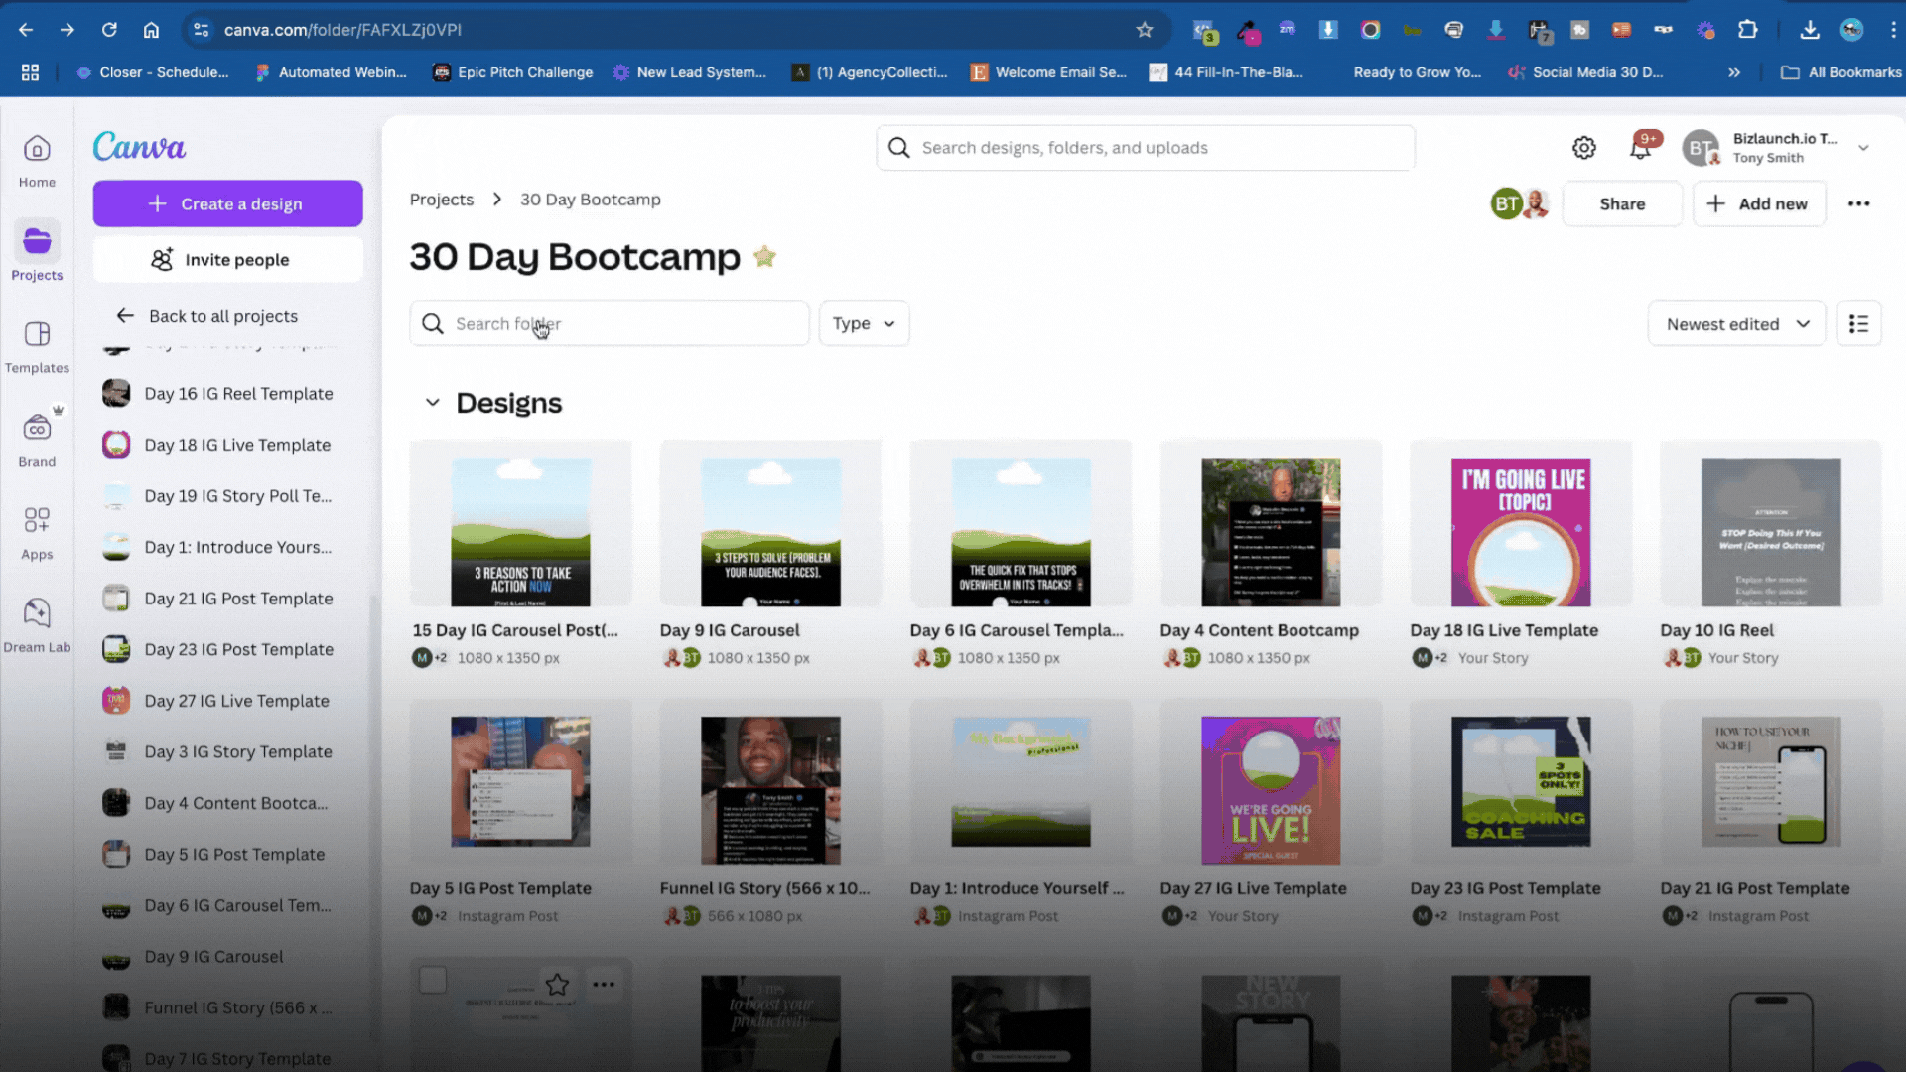Go to the Projects breadcrumb link

tap(442, 200)
